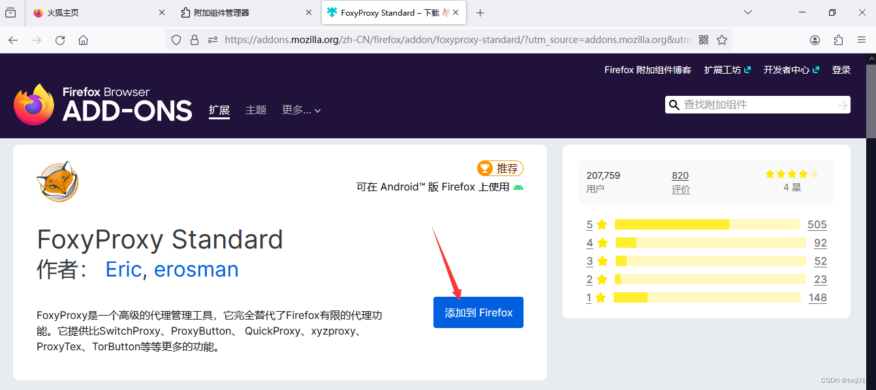
Task: Bookmark this page with the star
Action: (x=722, y=40)
